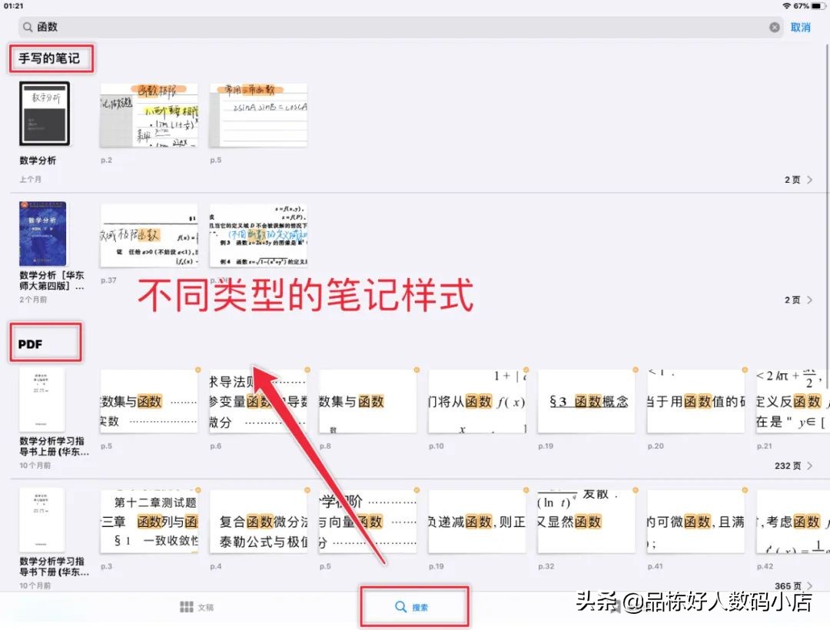
Task: Tap the 手写的笔记 section header
Action: pos(50,58)
